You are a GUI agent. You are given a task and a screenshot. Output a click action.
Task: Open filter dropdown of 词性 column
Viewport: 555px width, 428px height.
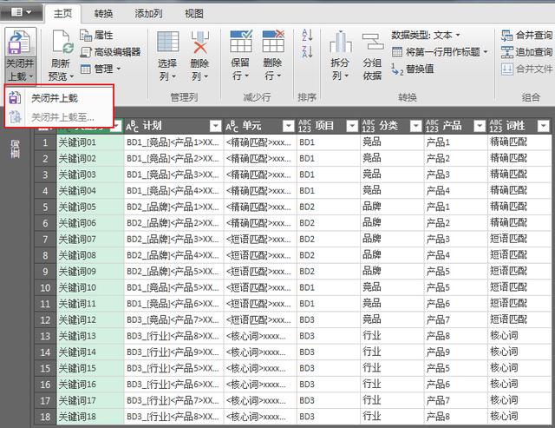coord(543,126)
